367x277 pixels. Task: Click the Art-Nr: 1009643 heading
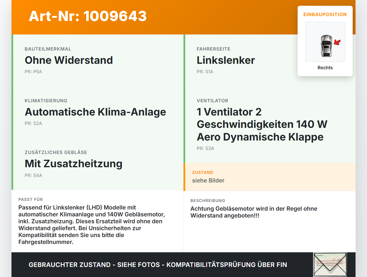(x=88, y=16)
